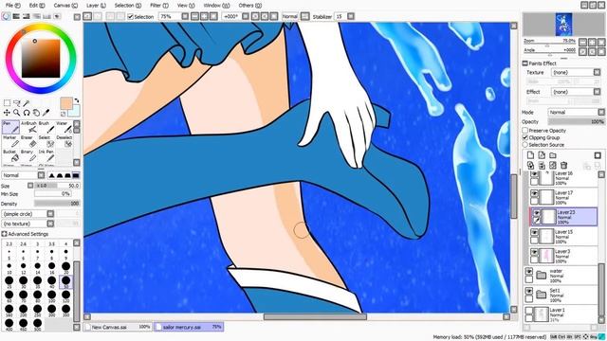Delete the current layer with trash icon
Image resolution: width=607 pixels, height=341 pixels.
point(563,166)
